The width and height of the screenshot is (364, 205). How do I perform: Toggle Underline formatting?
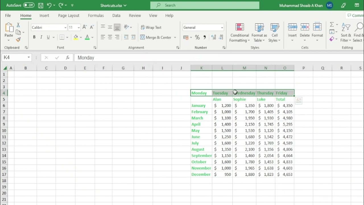(48, 37)
